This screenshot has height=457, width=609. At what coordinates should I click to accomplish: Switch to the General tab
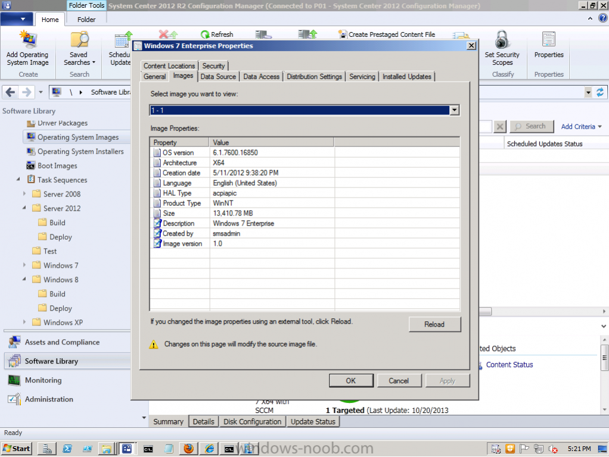154,76
